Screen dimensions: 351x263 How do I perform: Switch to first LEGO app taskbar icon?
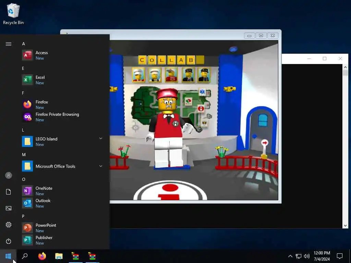pyautogui.click(x=75, y=256)
